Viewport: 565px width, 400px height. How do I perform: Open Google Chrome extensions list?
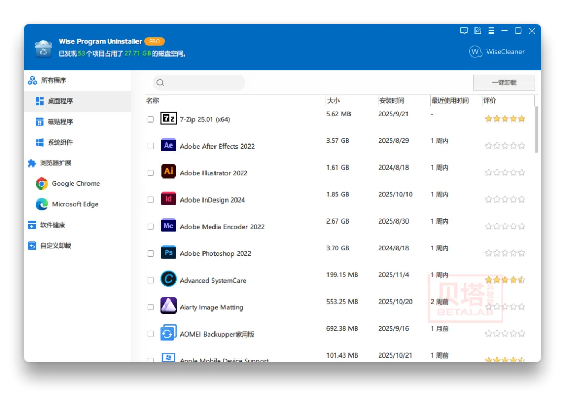[x=77, y=184]
